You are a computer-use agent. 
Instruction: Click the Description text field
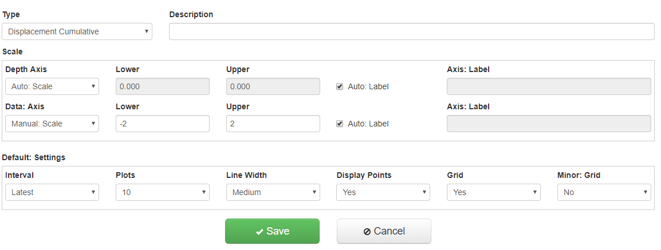(x=411, y=31)
